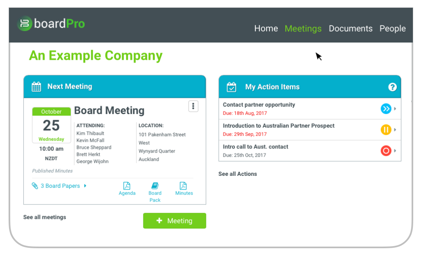The image size is (421, 256).
Task: Click the green add Meeting button
Action: tap(175, 221)
